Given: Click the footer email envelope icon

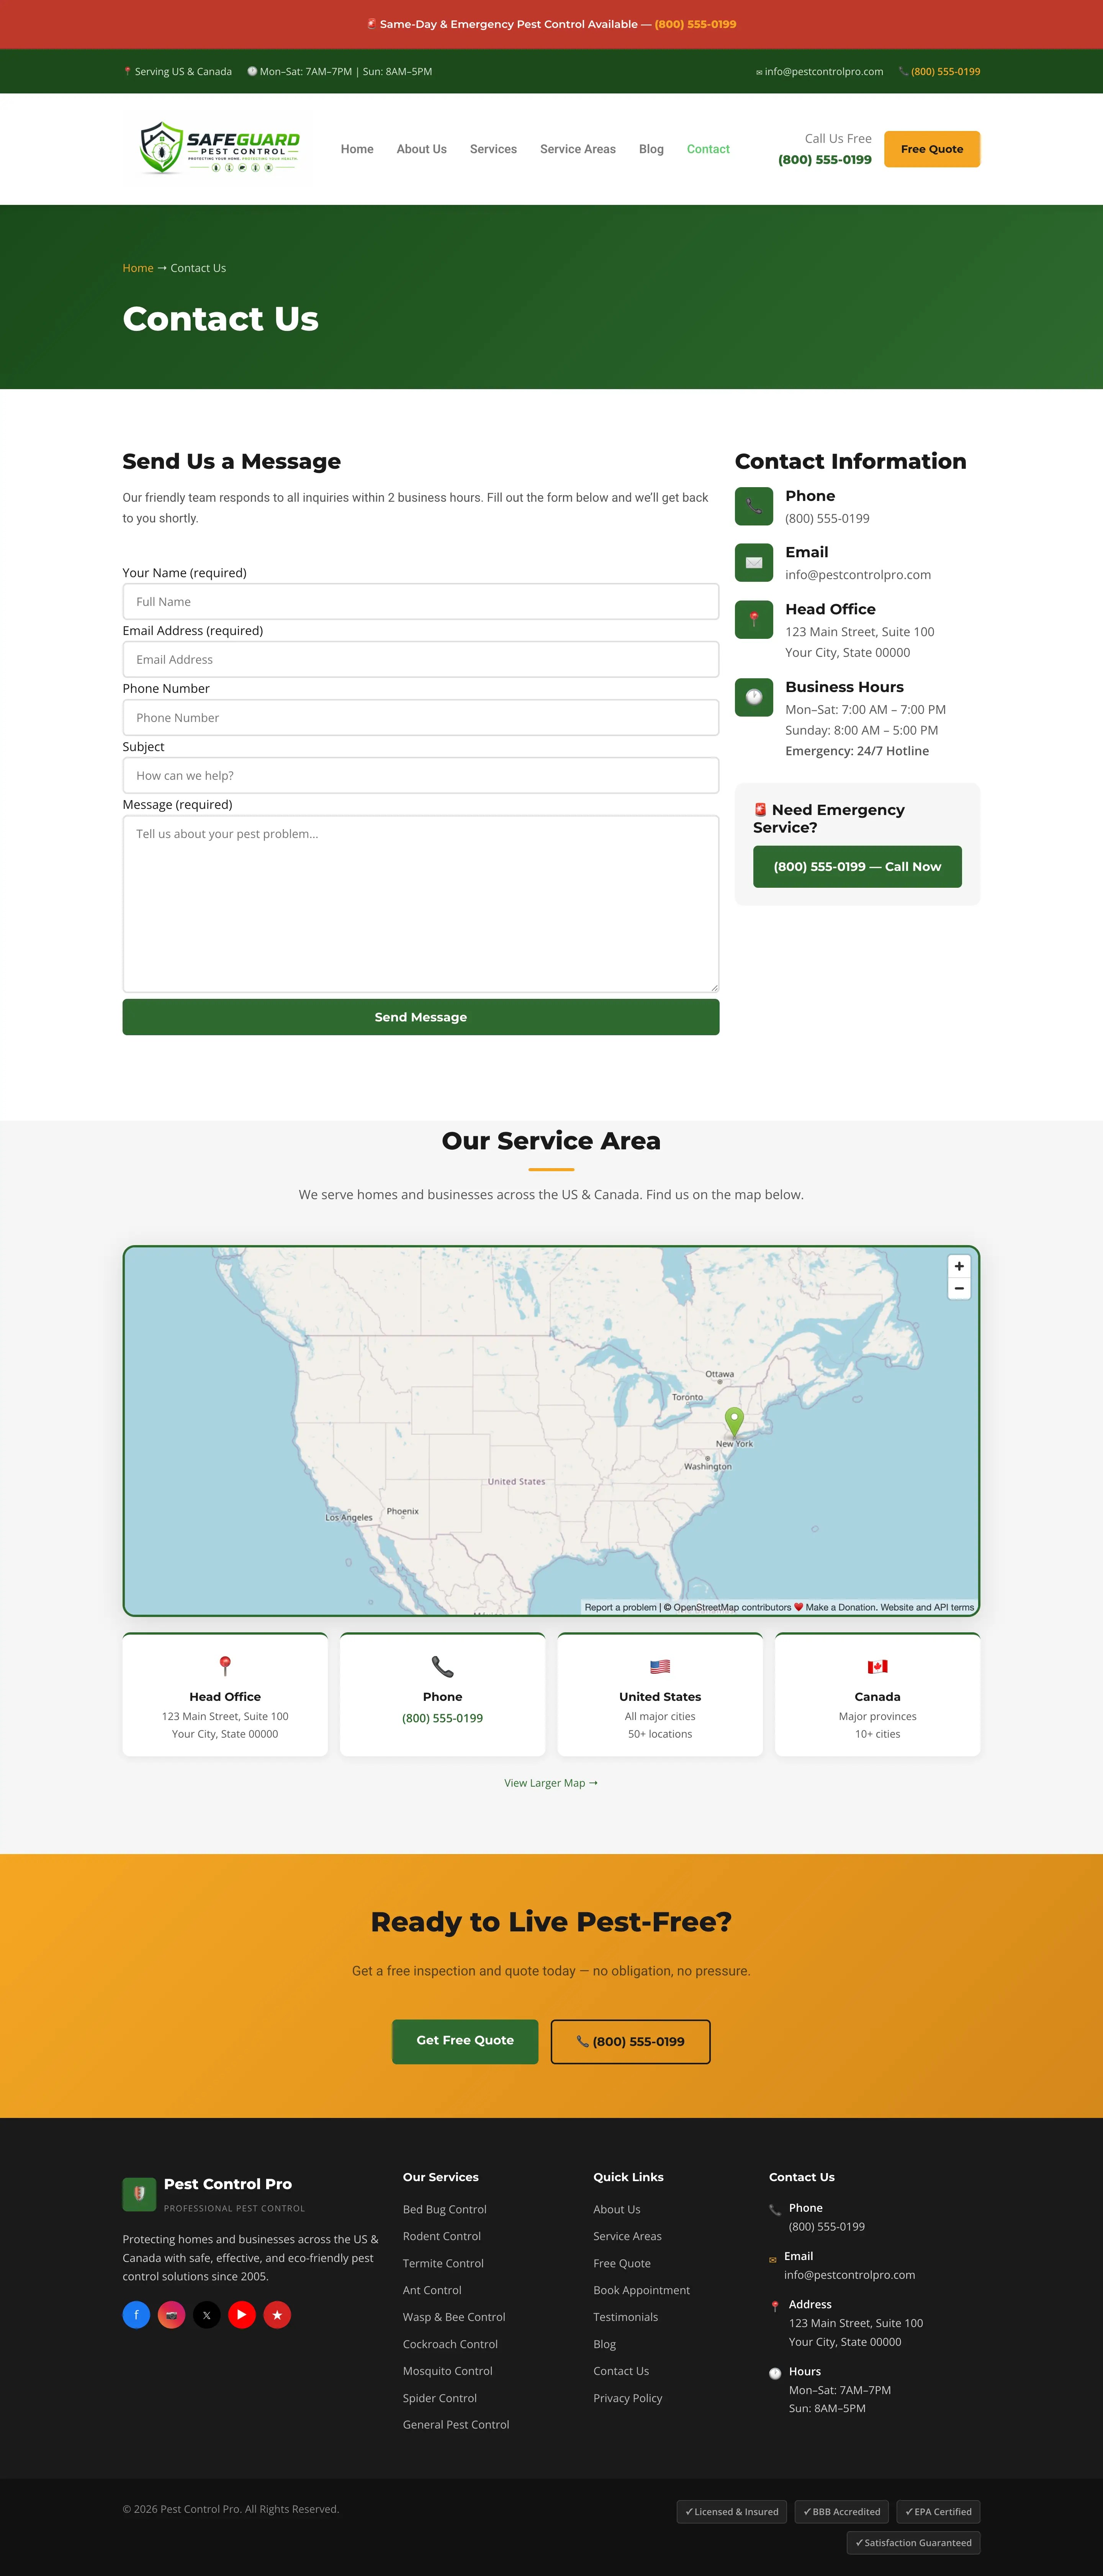Looking at the screenshot, I should click(x=773, y=2260).
